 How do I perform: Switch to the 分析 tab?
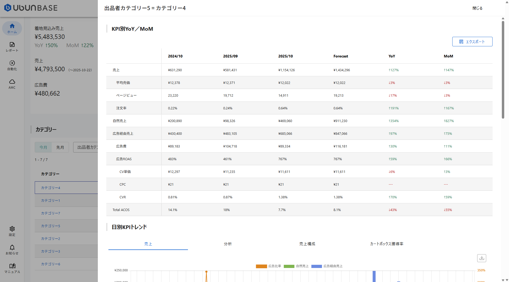(228, 244)
